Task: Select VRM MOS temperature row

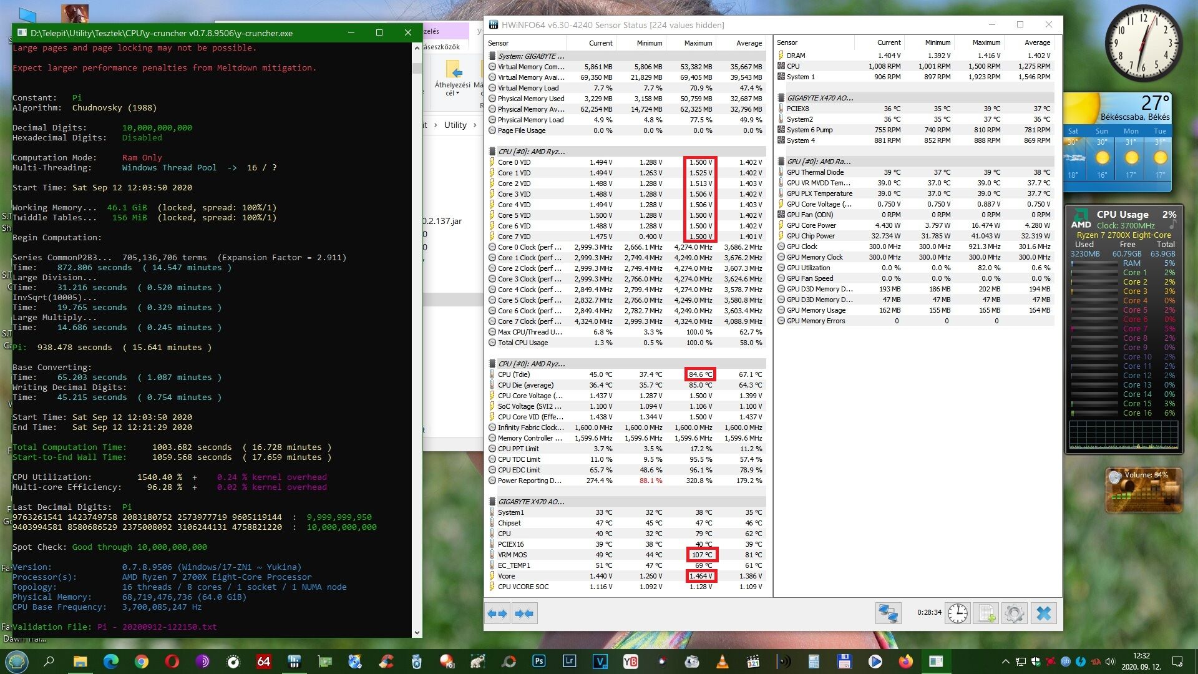Action: 626,555
